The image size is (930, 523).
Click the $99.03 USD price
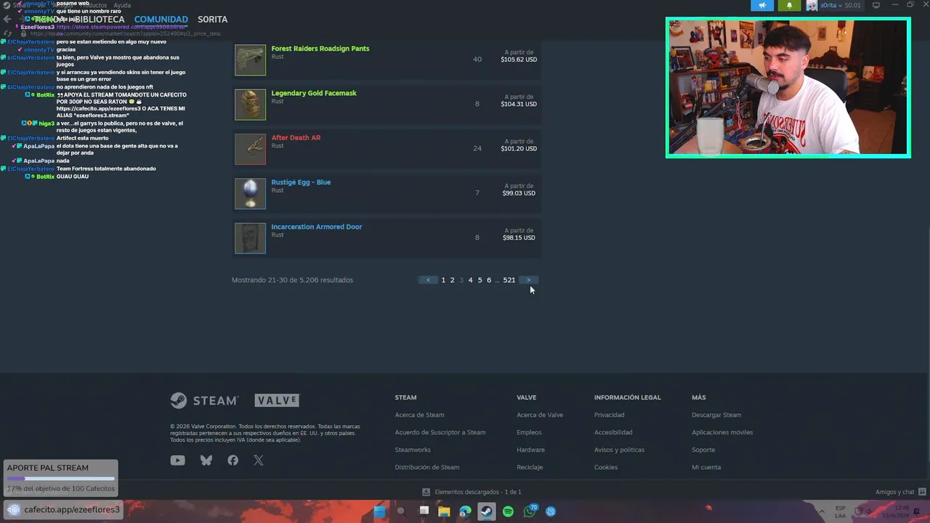pos(520,193)
